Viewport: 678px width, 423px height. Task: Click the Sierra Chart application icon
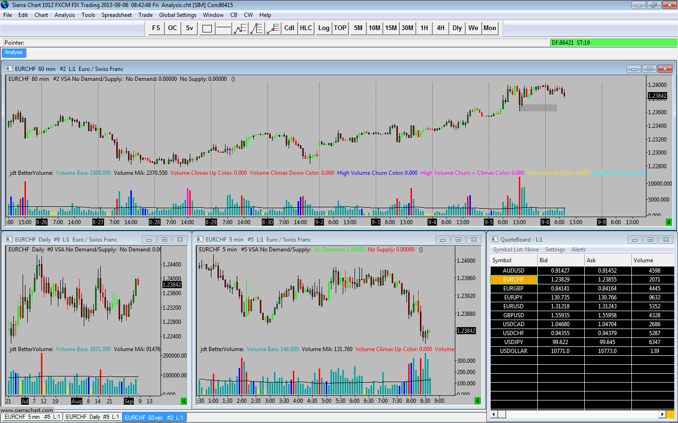tap(5, 5)
